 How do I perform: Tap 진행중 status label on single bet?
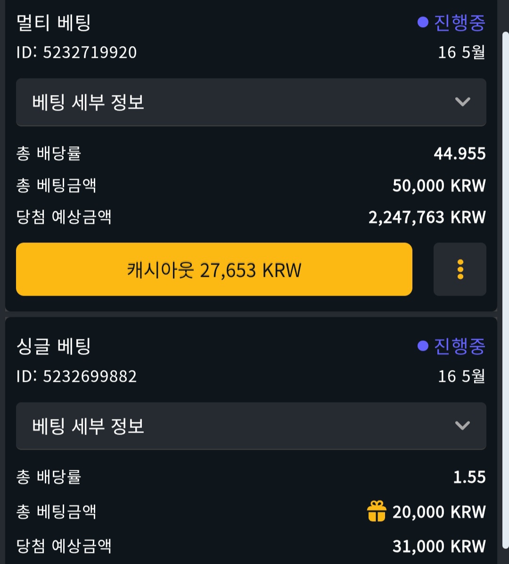point(459,346)
